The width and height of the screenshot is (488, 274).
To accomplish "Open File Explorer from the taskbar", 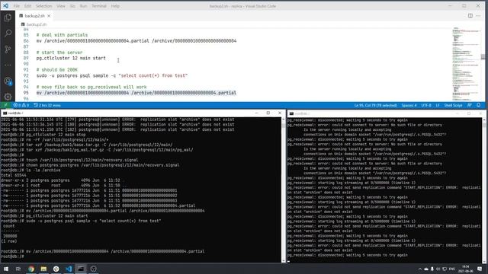I will click(x=43, y=269).
